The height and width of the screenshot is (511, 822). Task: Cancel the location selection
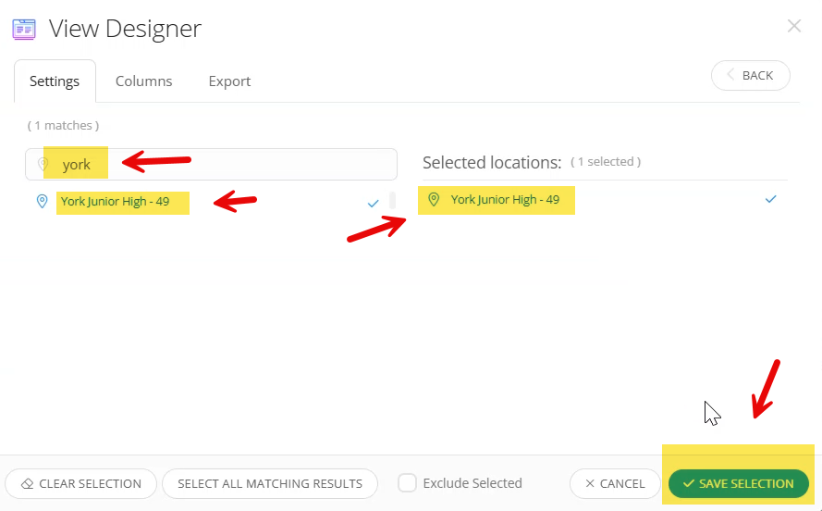(x=614, y=483)
